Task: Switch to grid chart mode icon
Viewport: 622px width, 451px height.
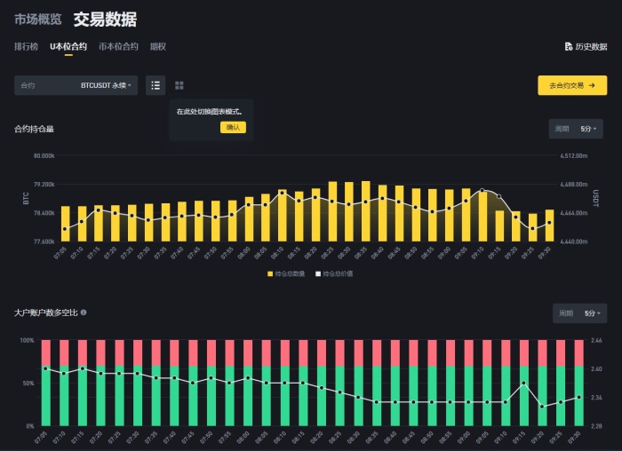Action: (179, 85)
